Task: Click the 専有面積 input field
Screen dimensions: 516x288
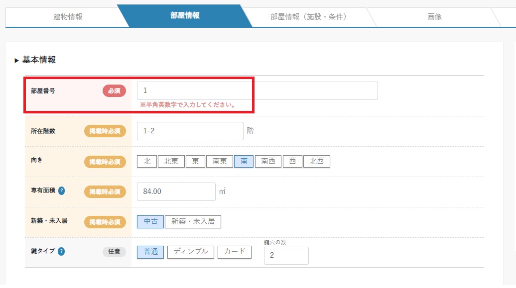Action: [176, 192]
